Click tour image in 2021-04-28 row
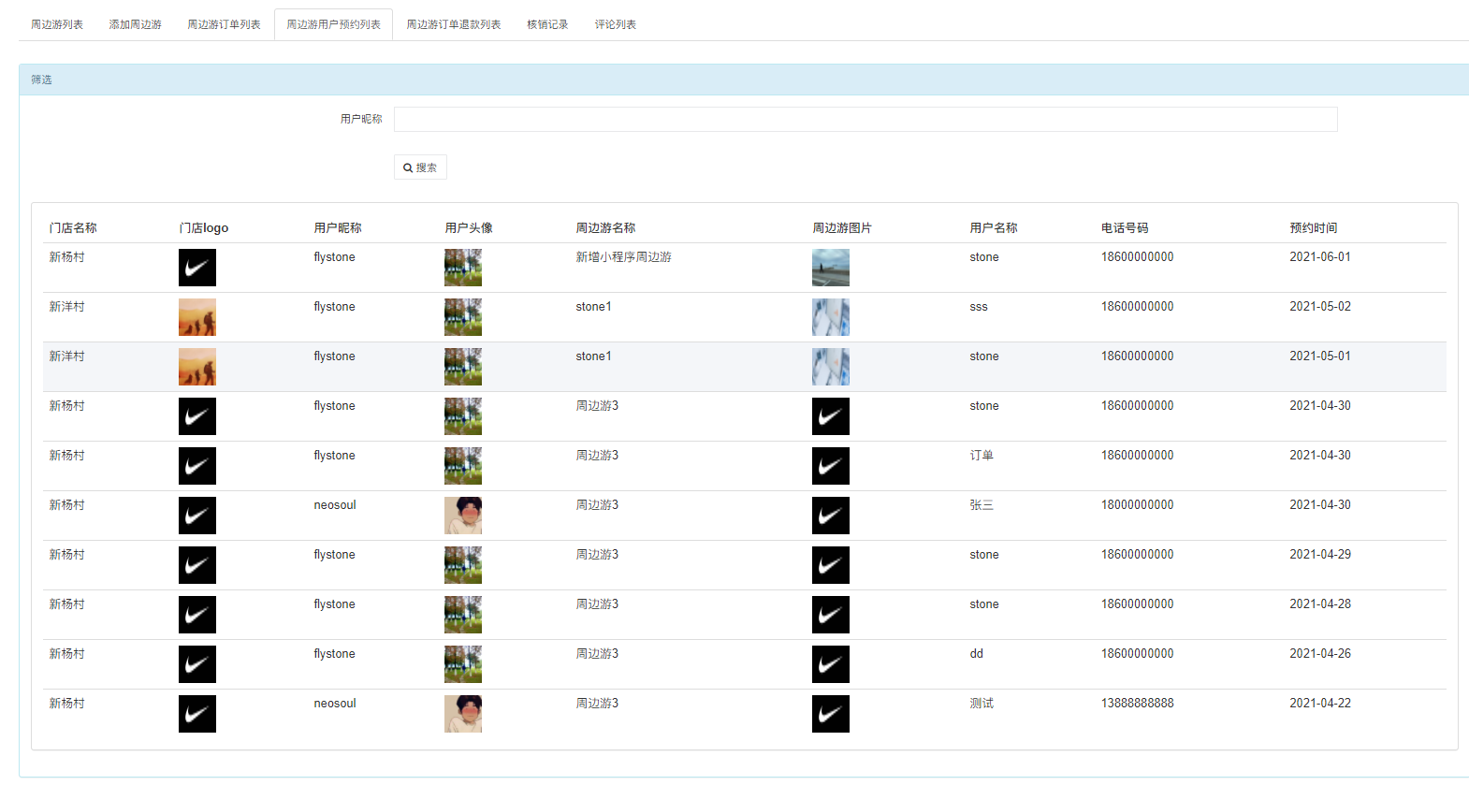The width and height of the screenshot is (1469, 785). click(x=831, y=615)
